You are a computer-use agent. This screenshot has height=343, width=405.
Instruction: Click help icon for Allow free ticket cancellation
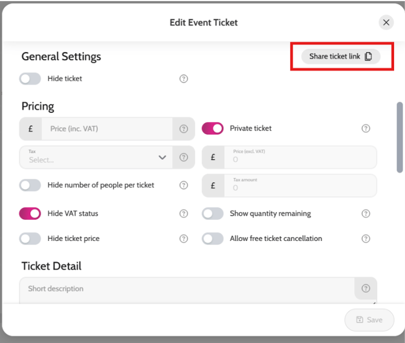coord(366,239)
